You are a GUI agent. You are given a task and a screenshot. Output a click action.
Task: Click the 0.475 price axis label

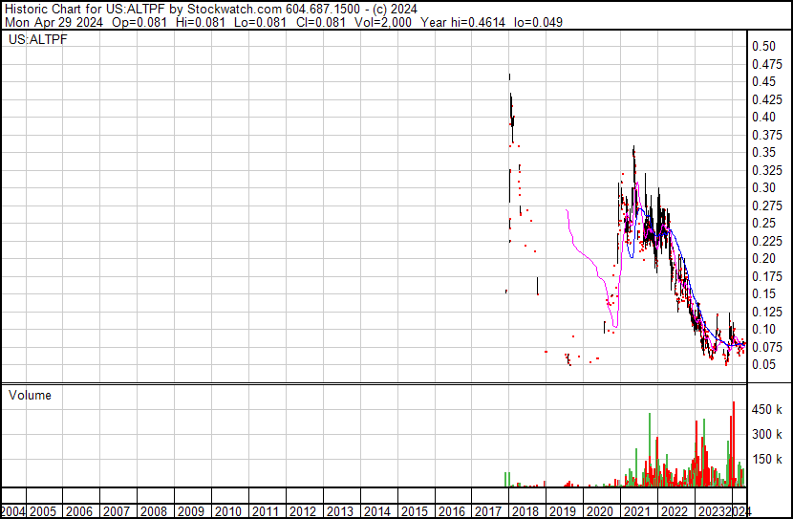point(767,64)
